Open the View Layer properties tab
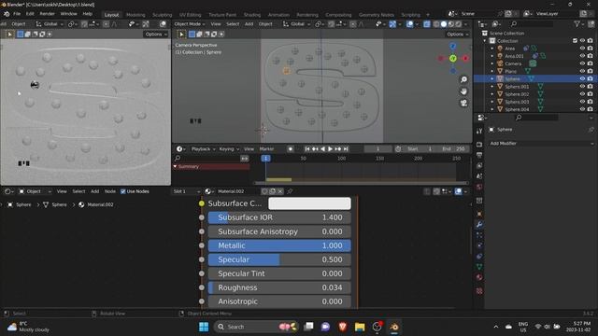 click(479, 166)
